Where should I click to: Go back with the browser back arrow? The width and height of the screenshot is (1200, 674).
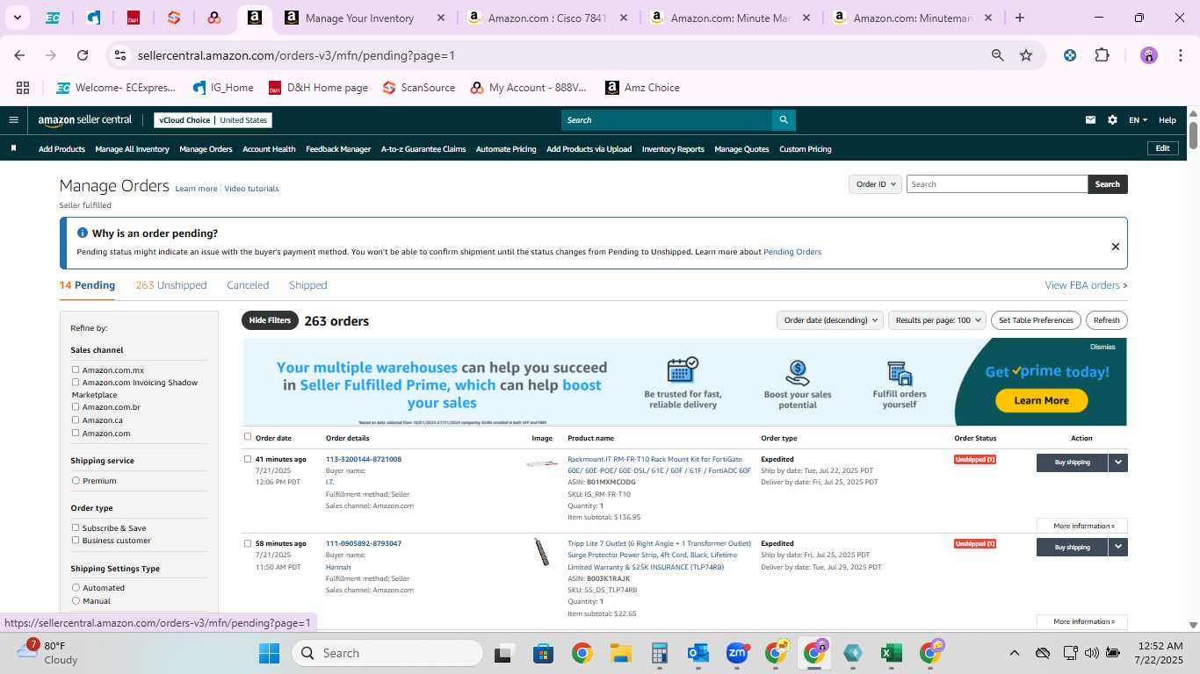(19, 55)
